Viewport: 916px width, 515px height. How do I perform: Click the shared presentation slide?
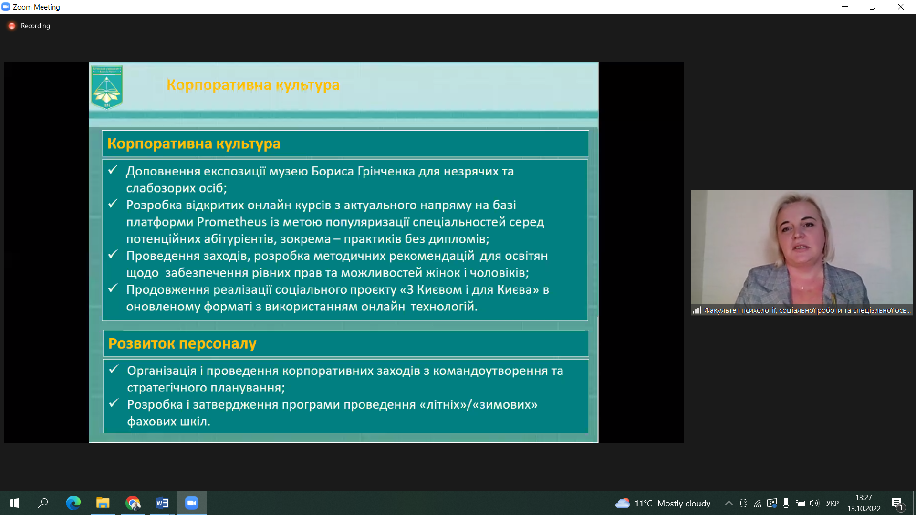[x=343, y=252]
